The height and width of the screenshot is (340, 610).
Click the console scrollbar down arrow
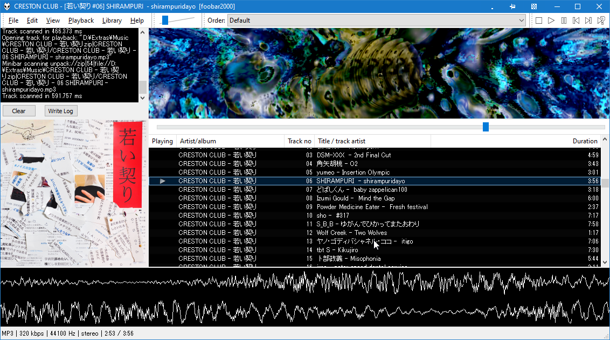pos(142,98)
